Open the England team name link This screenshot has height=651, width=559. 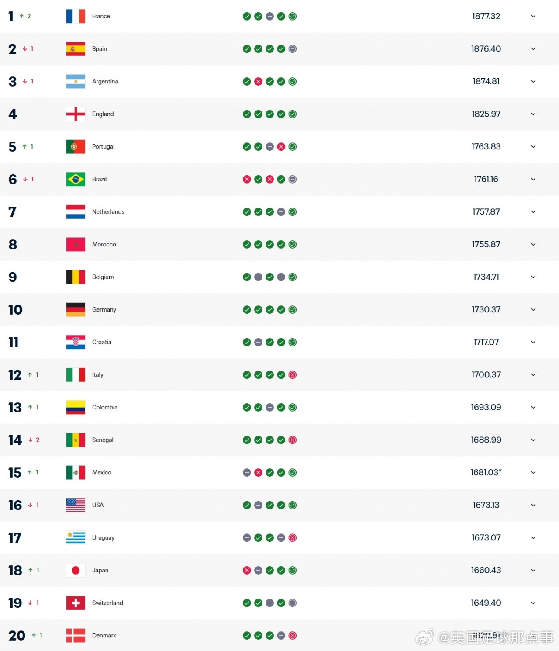(x=103, y=114)
